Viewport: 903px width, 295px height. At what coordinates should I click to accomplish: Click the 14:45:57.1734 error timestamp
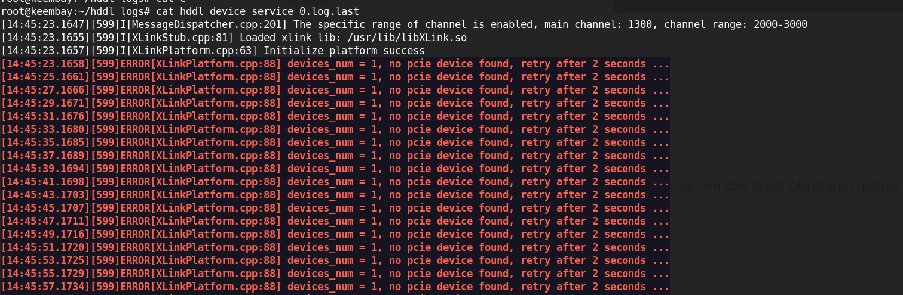point(46,287)
